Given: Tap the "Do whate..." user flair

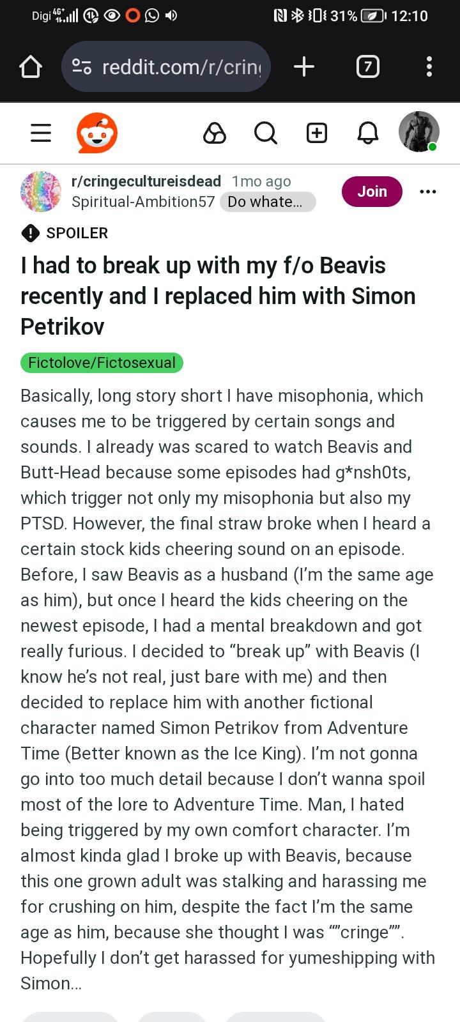Looking at the screenshot, I should (x=267, y=202).
